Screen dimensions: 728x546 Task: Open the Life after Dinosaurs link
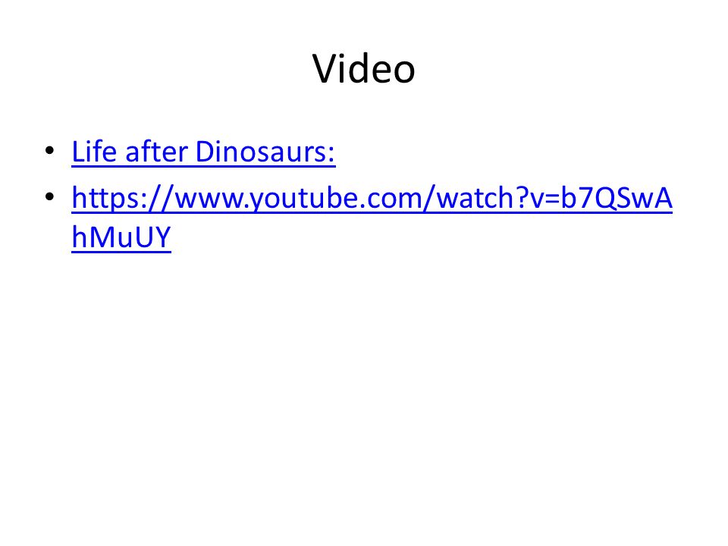tap(203, 152)
